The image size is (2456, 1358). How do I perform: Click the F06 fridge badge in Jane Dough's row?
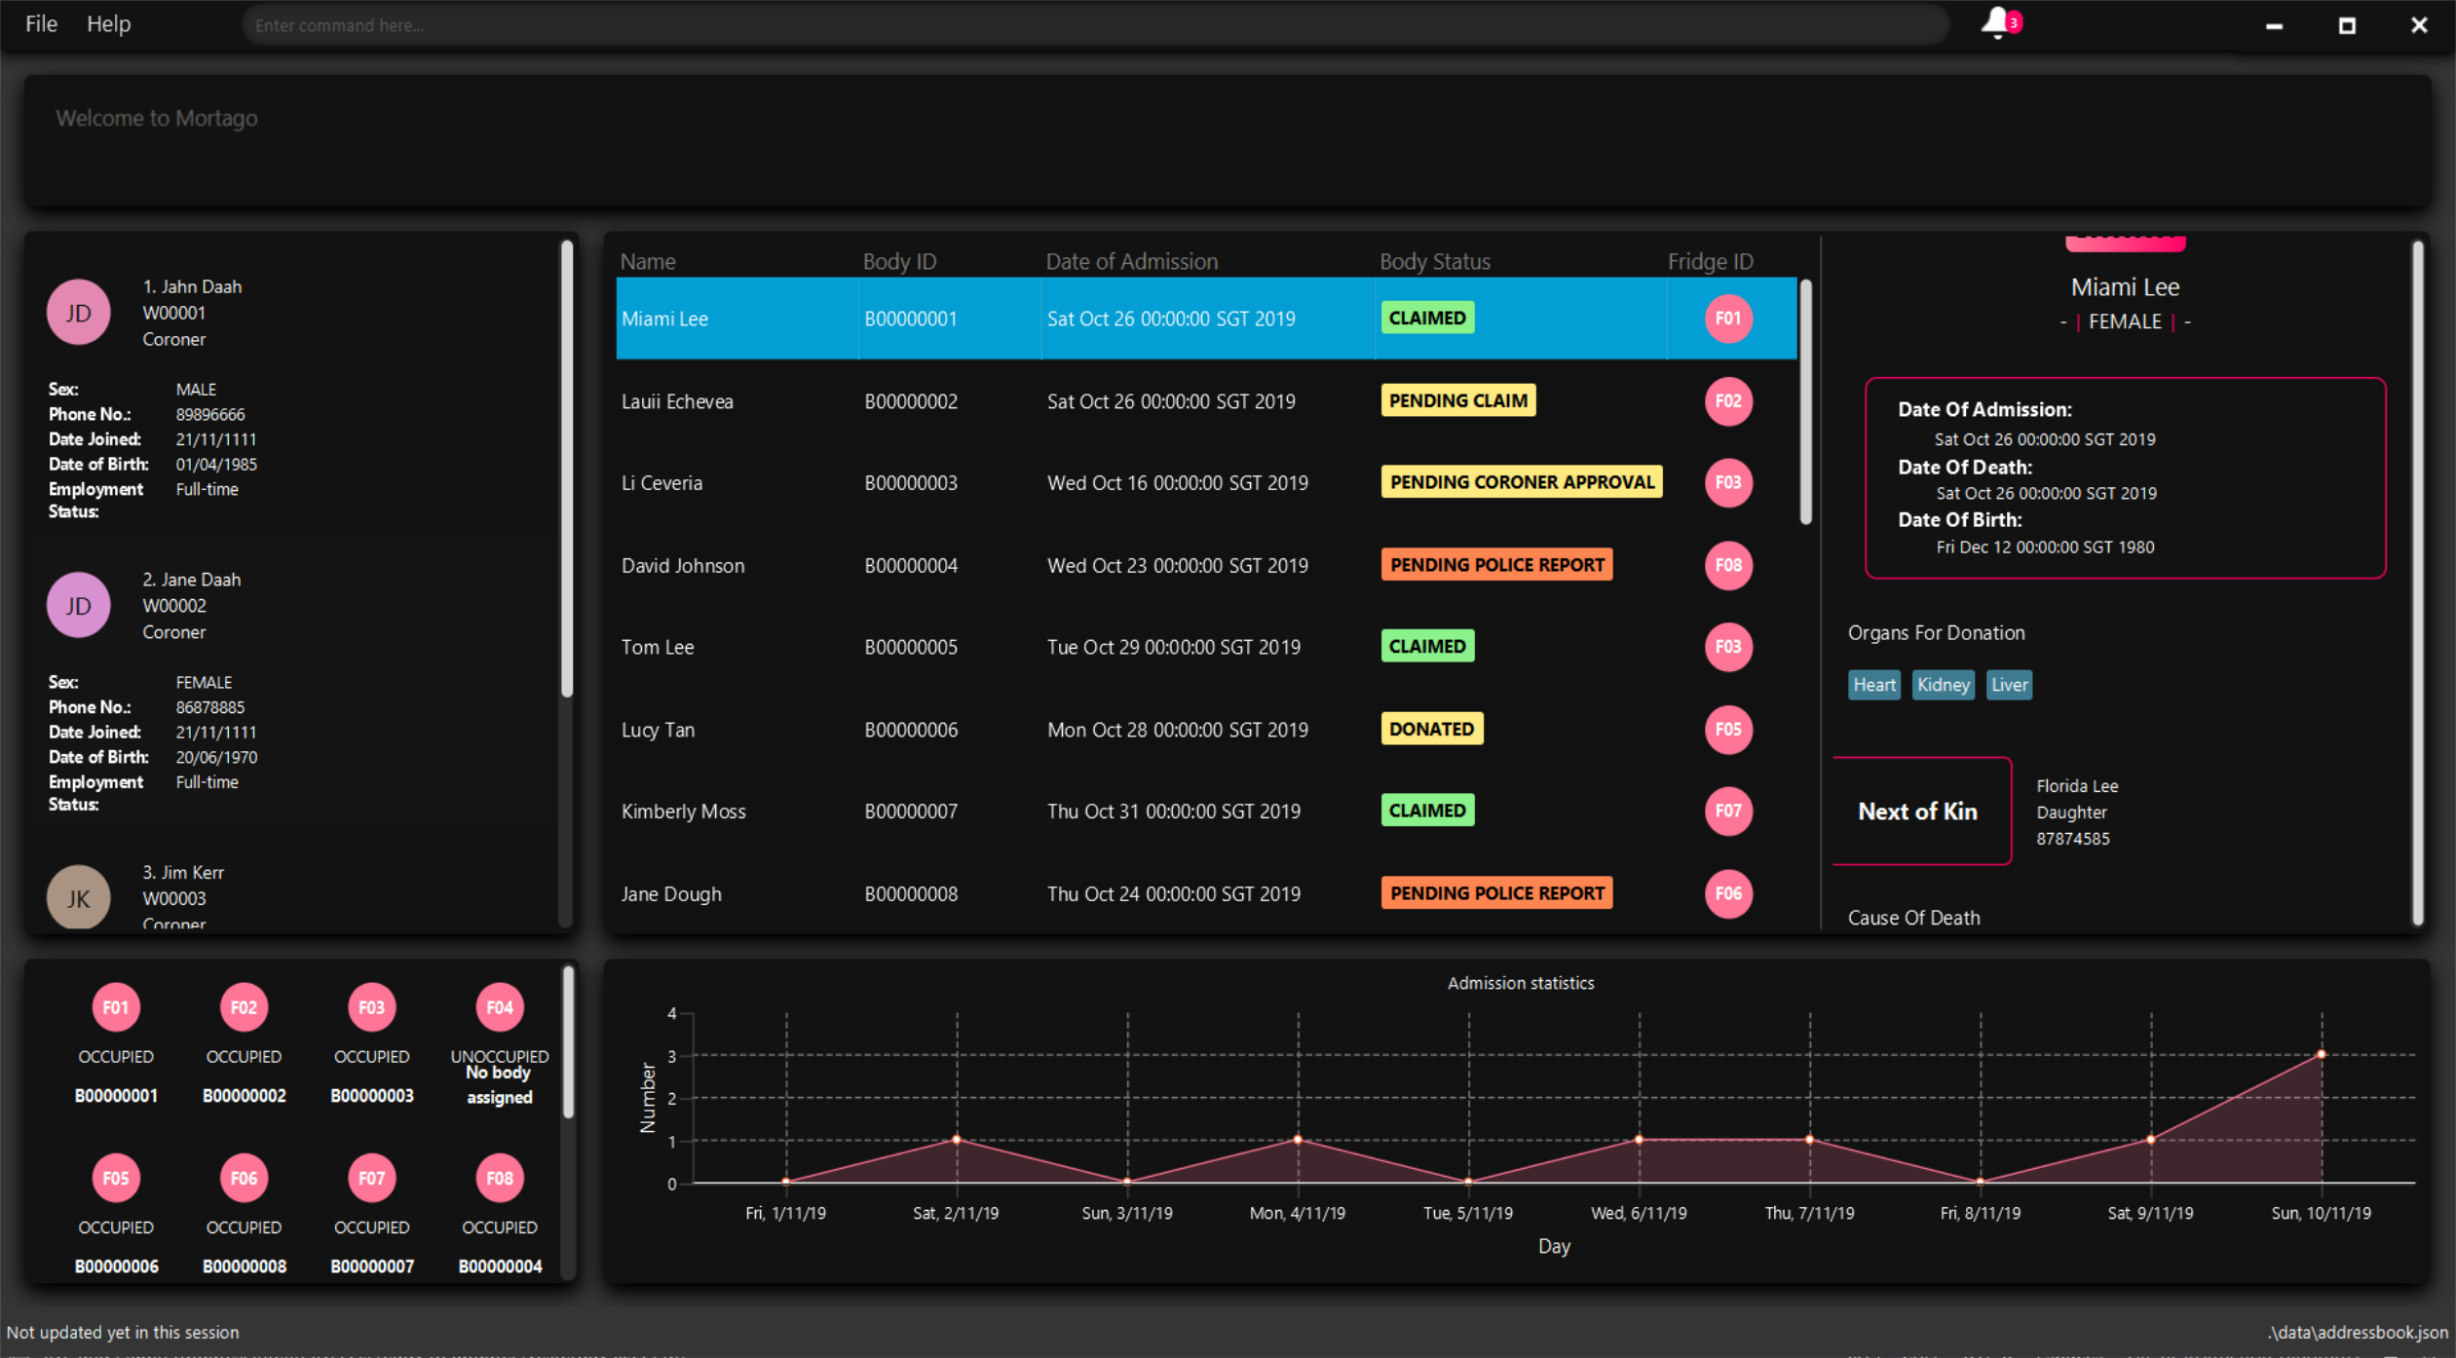click(1727, 893)
